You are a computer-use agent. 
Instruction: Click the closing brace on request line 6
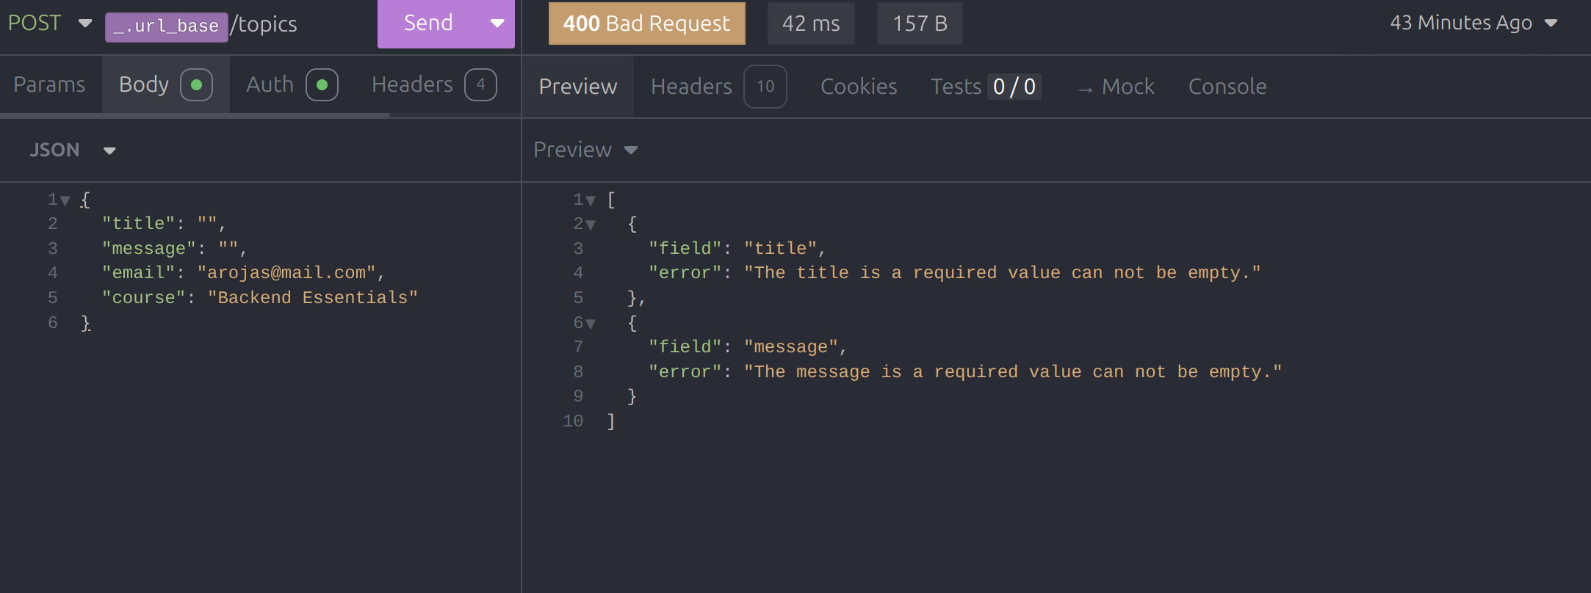point(85,322)
